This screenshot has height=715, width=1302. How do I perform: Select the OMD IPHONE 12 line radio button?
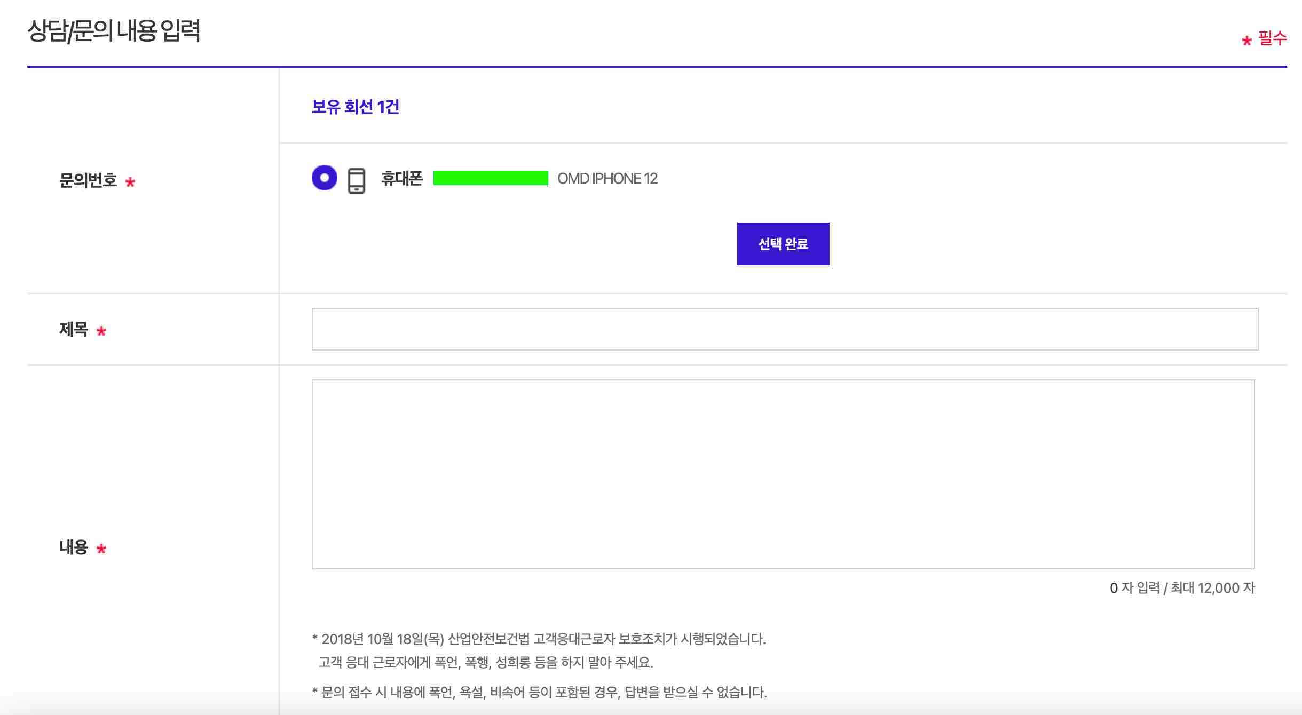[x=324, y=180]
